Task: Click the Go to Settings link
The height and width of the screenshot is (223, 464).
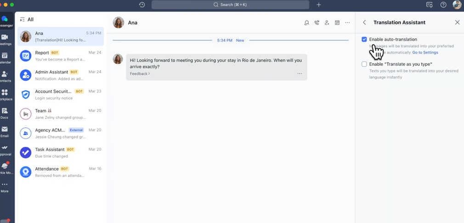Action: point(425,52)
